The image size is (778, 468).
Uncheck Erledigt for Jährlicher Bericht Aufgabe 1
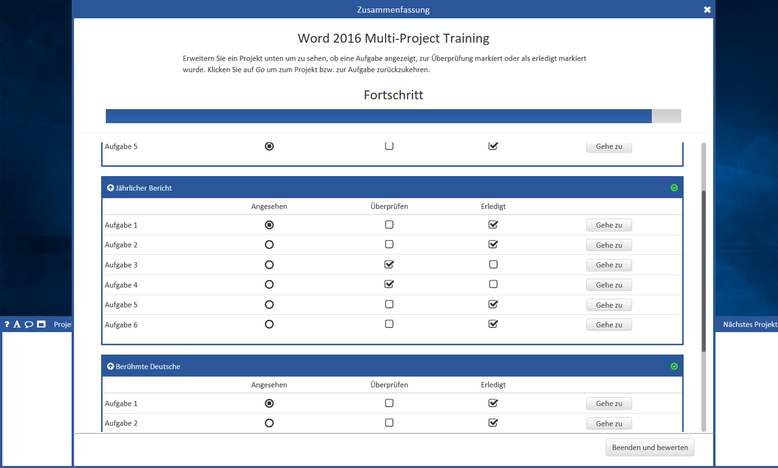(493, 224)
